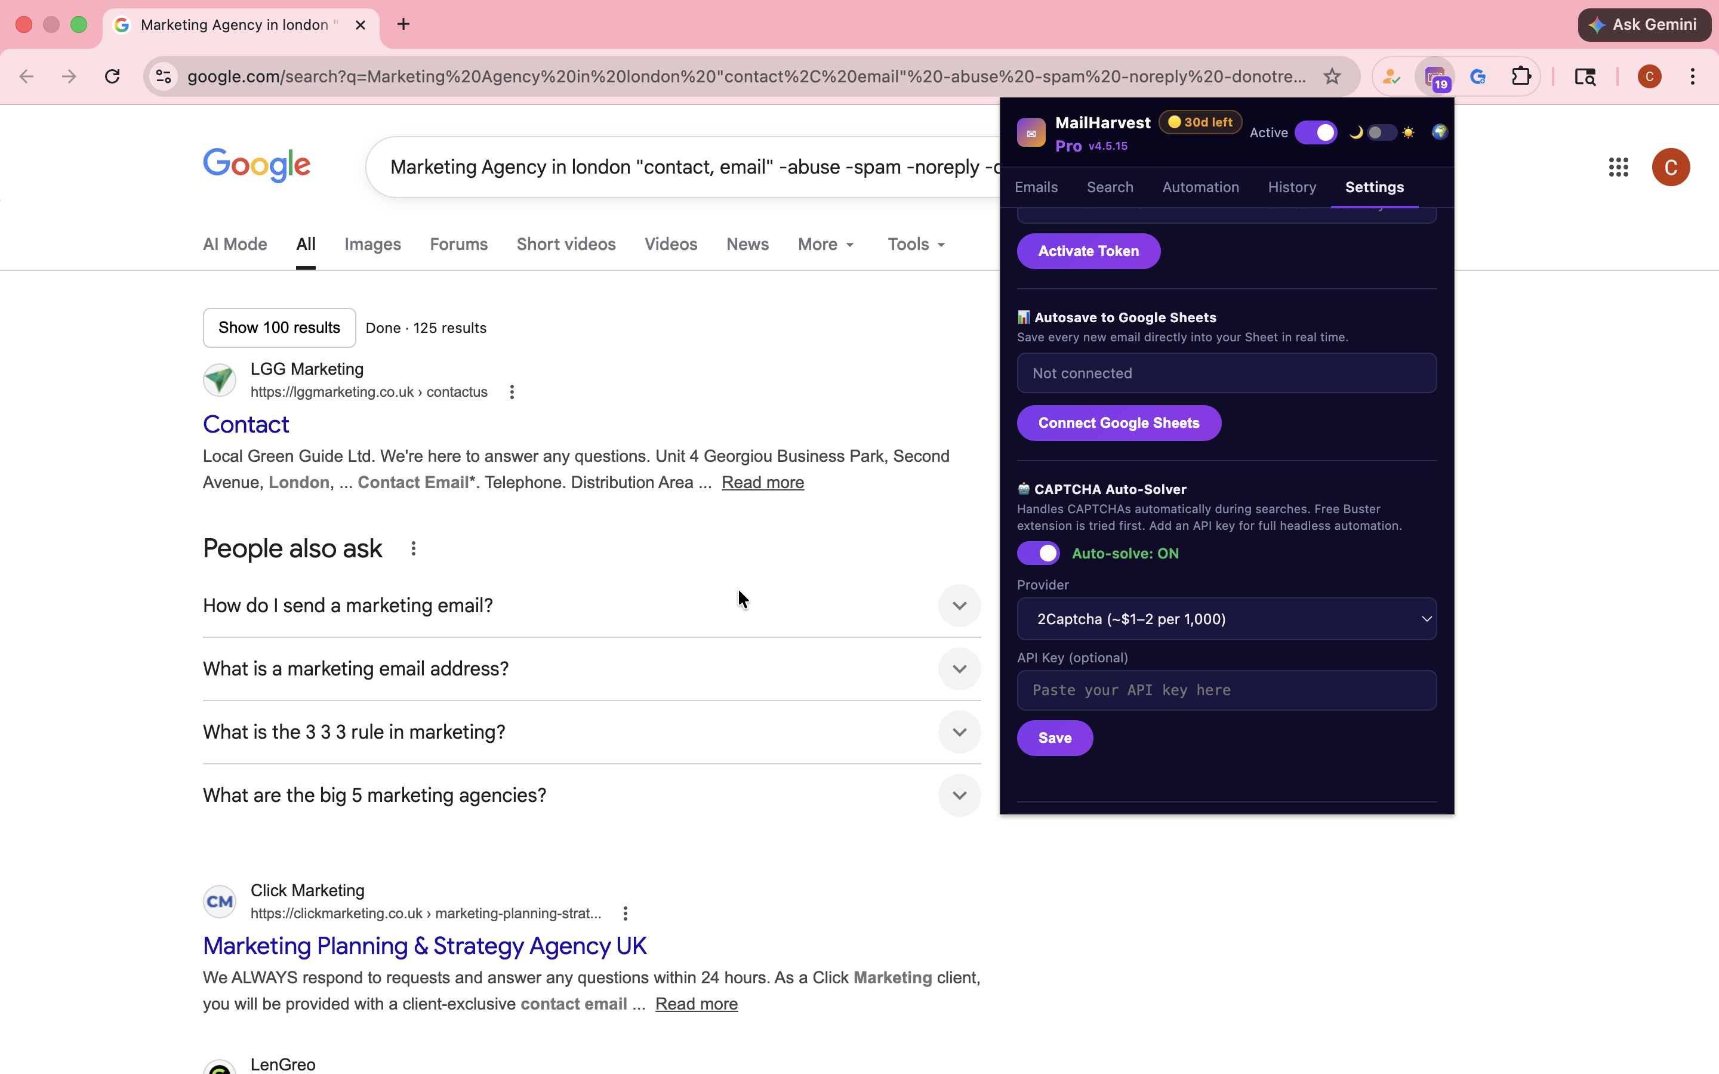Click the 30d left trial badge
Screen dimensions: 1719x1074
tap(1200, 122)
